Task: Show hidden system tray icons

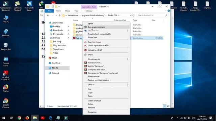Action: coord(178,118)
